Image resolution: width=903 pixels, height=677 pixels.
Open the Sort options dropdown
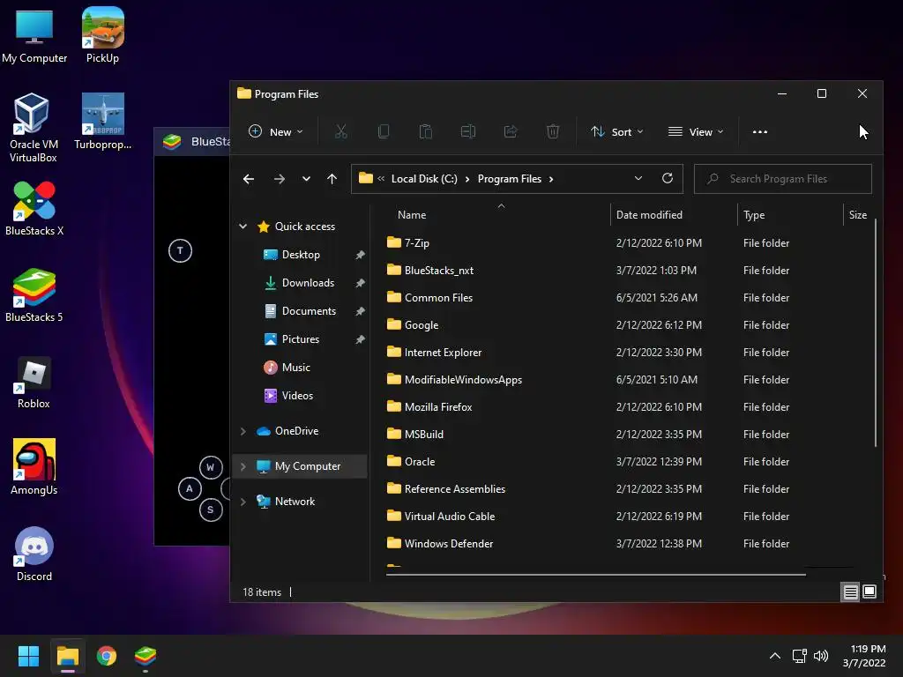(616, 132)
